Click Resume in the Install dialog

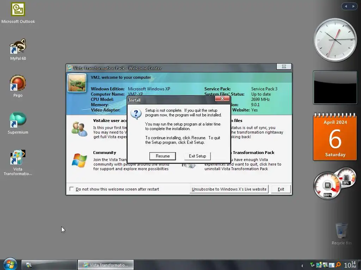pyautogui.click(x=163, y=156)
